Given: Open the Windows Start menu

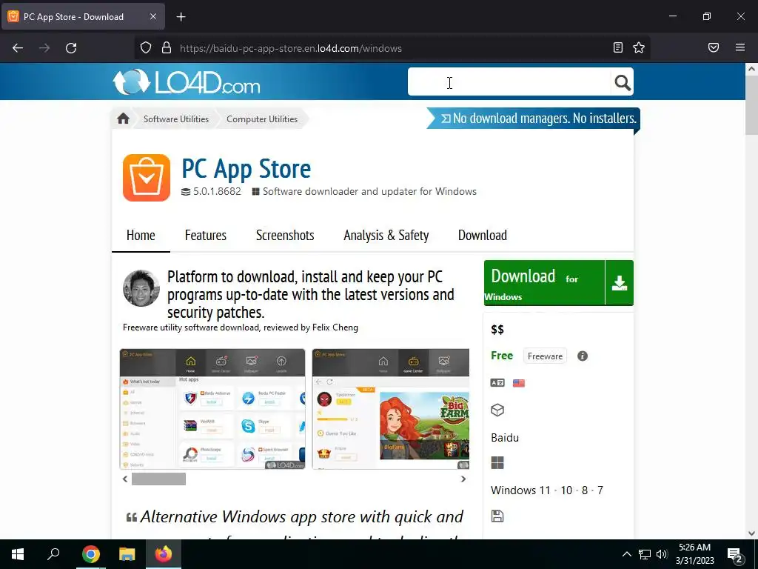Looking at the screenshot, I should (18, 554).
